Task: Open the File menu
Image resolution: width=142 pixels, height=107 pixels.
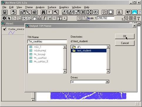Action: click(4, 7)
